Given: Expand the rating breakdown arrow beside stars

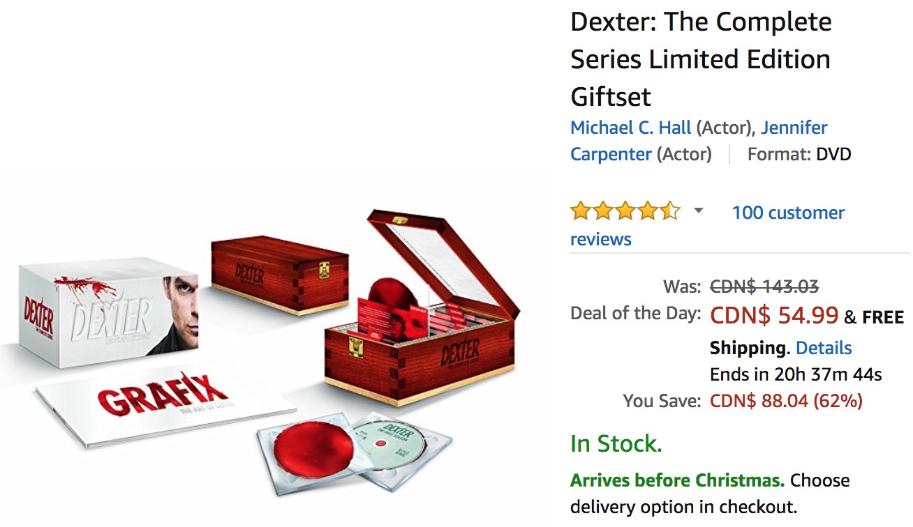Looking at the screenshot, I should [x=698, y=211].
